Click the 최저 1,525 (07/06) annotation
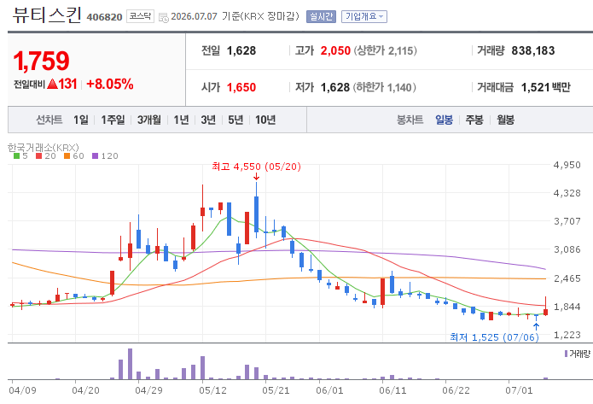The width and height of the screenshot is (593, 404). pos(494,337)
